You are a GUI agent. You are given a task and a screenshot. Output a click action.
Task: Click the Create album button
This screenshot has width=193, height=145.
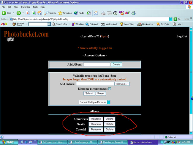(116, 64)
